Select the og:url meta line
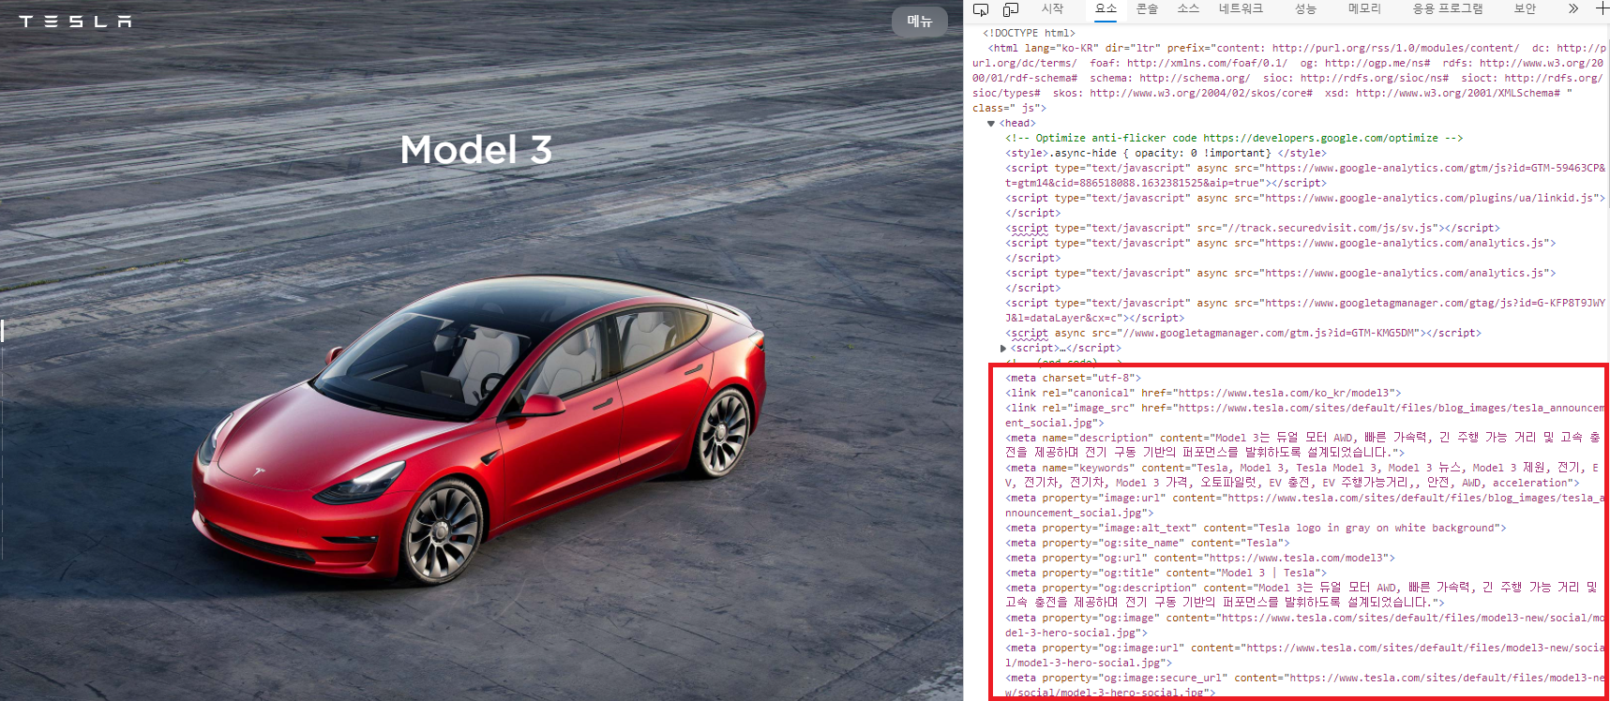 pyautogui.click(x=1200, y=558)
